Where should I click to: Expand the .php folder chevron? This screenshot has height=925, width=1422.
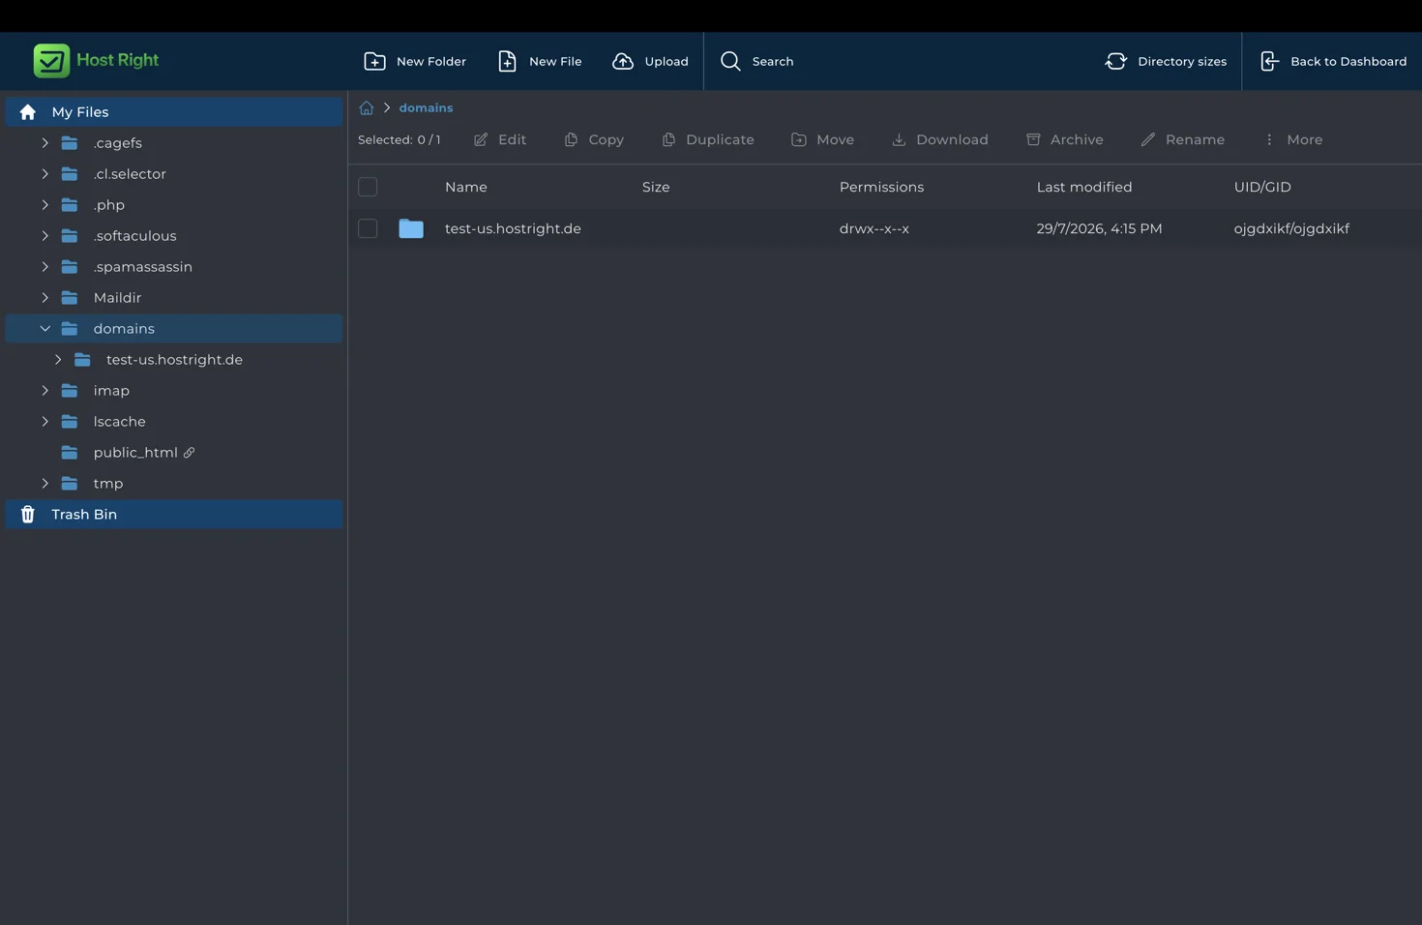(x=44, y=205)
